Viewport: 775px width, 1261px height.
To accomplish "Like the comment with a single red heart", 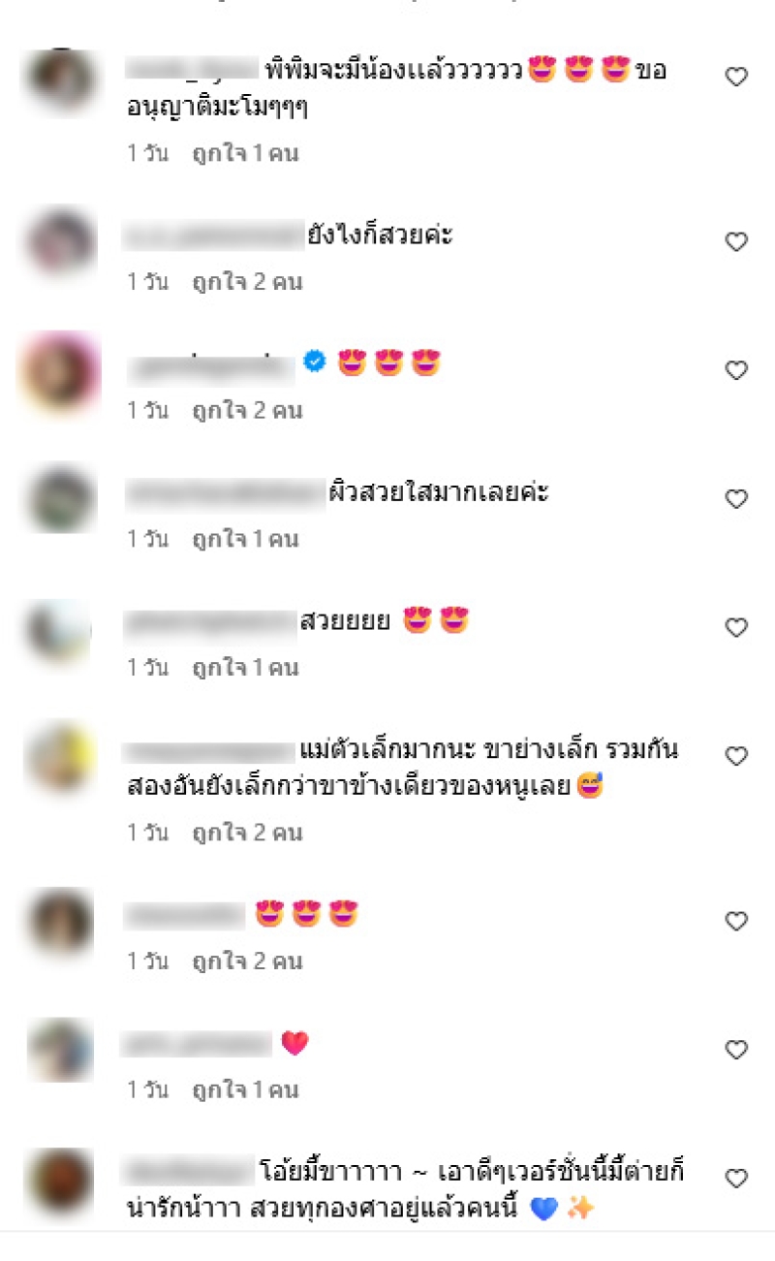I will (x=737, y=1050).
